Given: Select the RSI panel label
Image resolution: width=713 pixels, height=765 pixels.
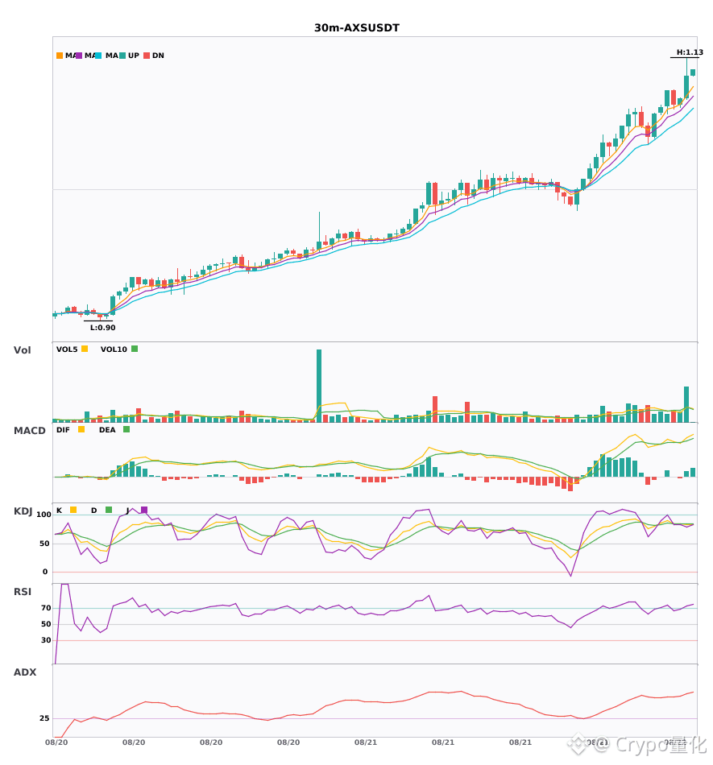Looking at the screenshot, I should tap(23, 592).
